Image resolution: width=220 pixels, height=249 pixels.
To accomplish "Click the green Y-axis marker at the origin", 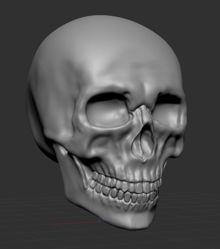I will tap(99, 220).
